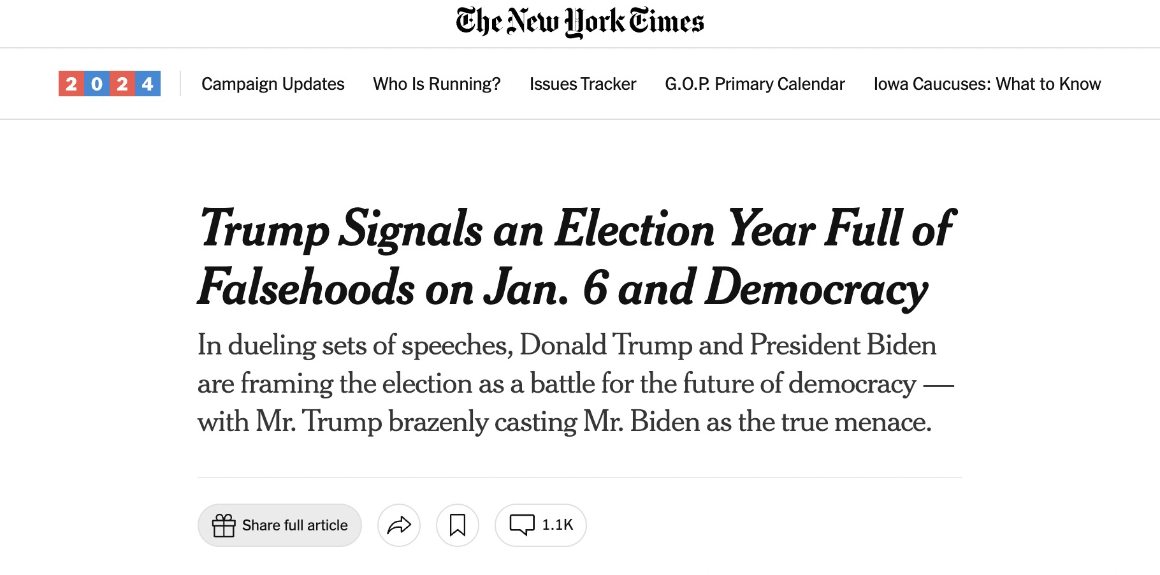1160x575 pixels.
Task: Click the word Democracy in the headline
Action: pyautogui.click(x=816, y=289)
